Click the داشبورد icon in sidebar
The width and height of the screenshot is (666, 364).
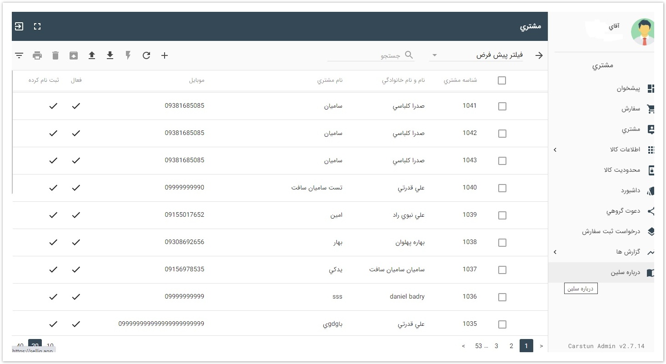(651, 190)
